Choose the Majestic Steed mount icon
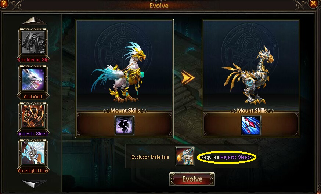Viewport: 321px width, 194px height. 33,116
